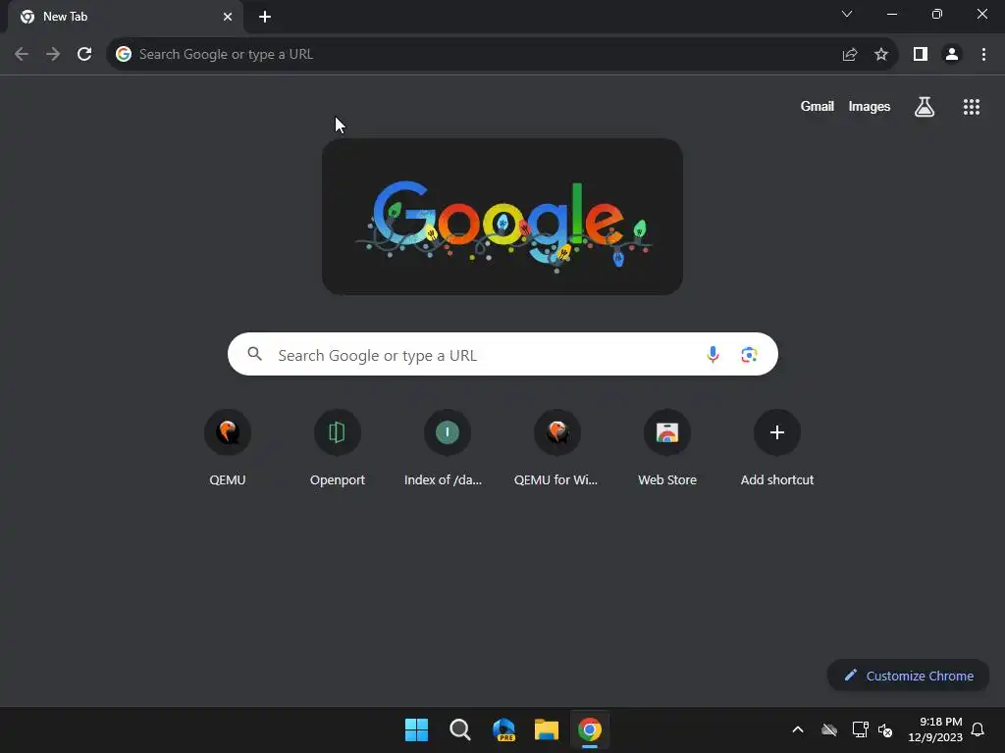Open File Explorer from the taskbar
This screenshot has width=1005, height=753.
[547, 729]
